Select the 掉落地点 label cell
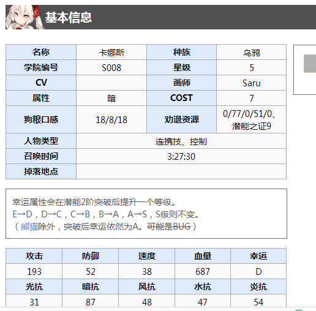Screen dimensions: 316x311 tap(41, 171)
